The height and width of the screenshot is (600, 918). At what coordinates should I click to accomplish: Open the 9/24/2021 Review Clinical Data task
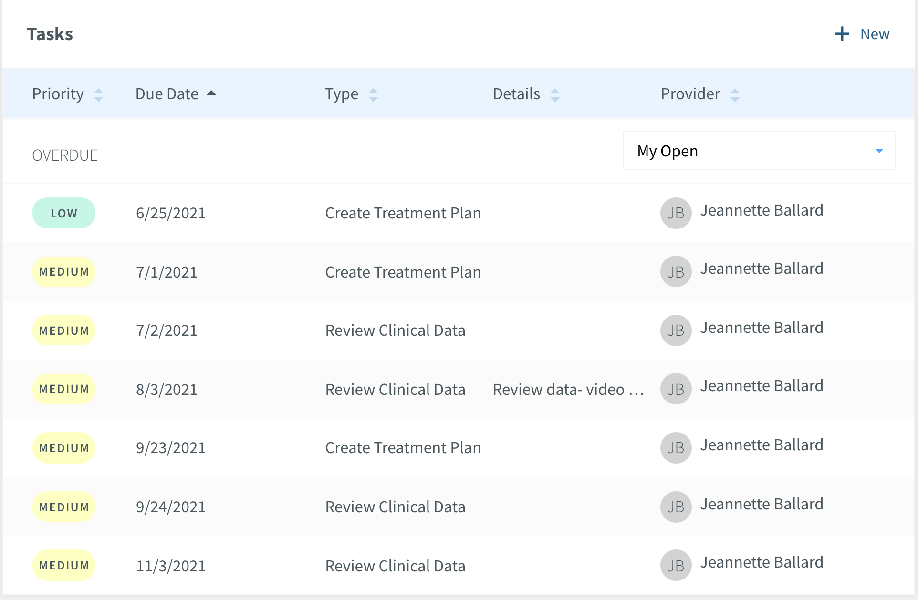click(395, 507)
